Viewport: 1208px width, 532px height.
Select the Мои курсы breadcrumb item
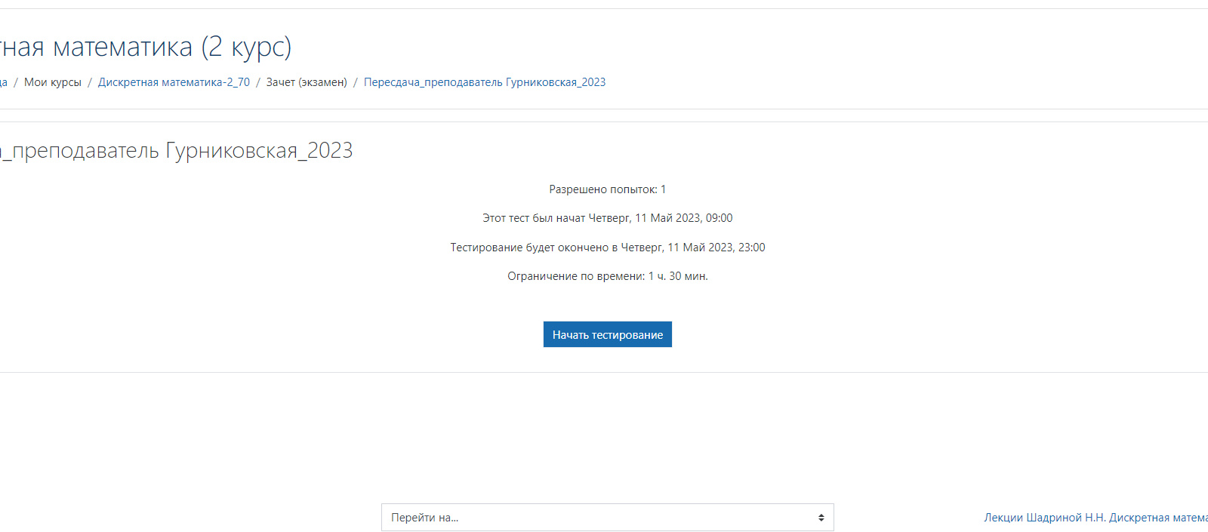point(53,82)
